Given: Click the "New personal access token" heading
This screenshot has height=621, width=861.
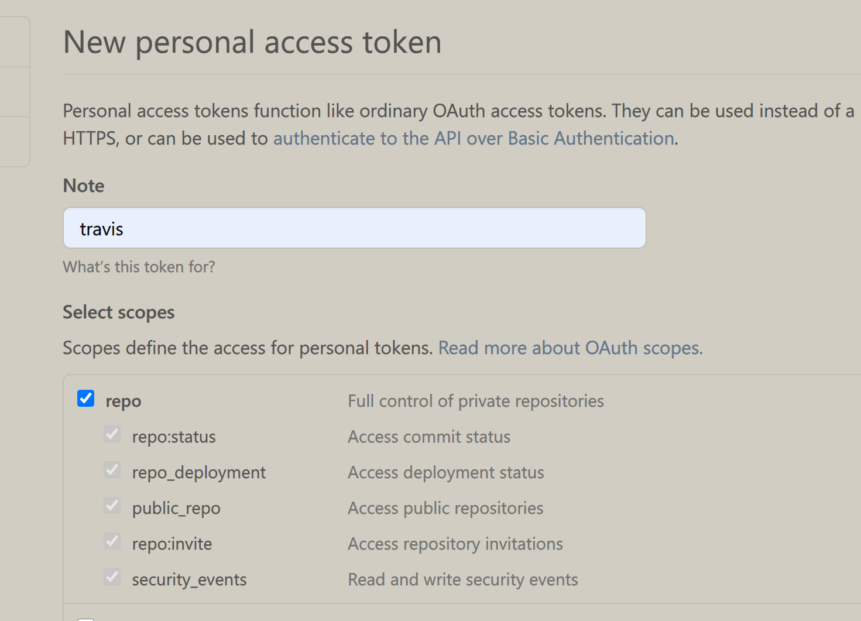Looking at the screenshot, I should point(252,43).
